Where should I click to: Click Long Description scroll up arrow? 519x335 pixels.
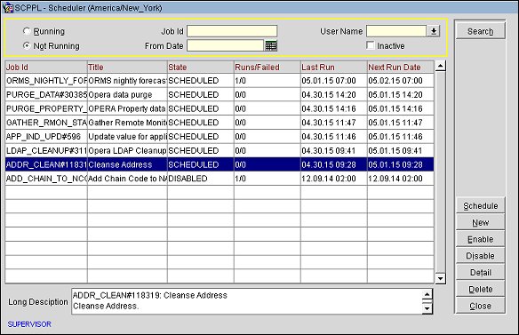click(x=427, y=294)
